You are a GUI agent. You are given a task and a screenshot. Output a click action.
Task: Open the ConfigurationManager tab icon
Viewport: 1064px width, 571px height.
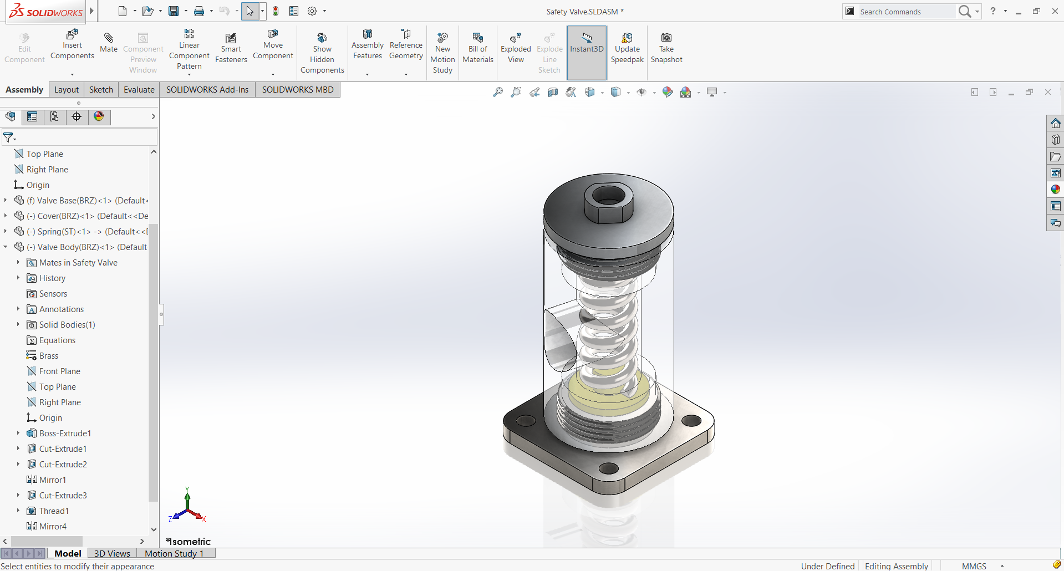(x=54, y=116)
